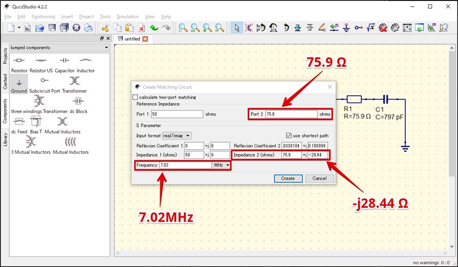The width and height of the screenshot is (458, 267).
Task: Click the Print toolbar icon
Action: (x=88, y=28)
